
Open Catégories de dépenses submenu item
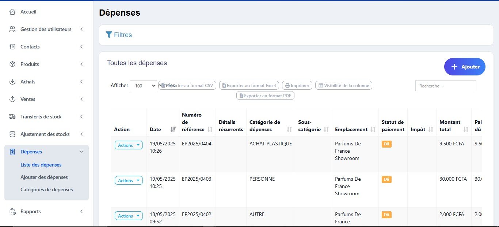click(x=47, y=189)
